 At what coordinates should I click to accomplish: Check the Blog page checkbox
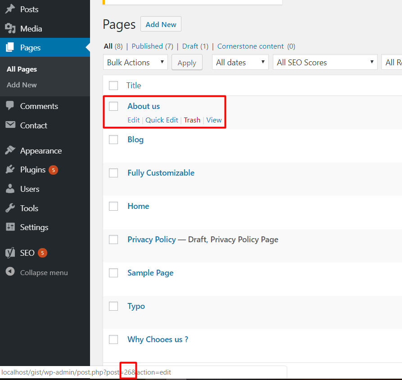coord(113,140)
